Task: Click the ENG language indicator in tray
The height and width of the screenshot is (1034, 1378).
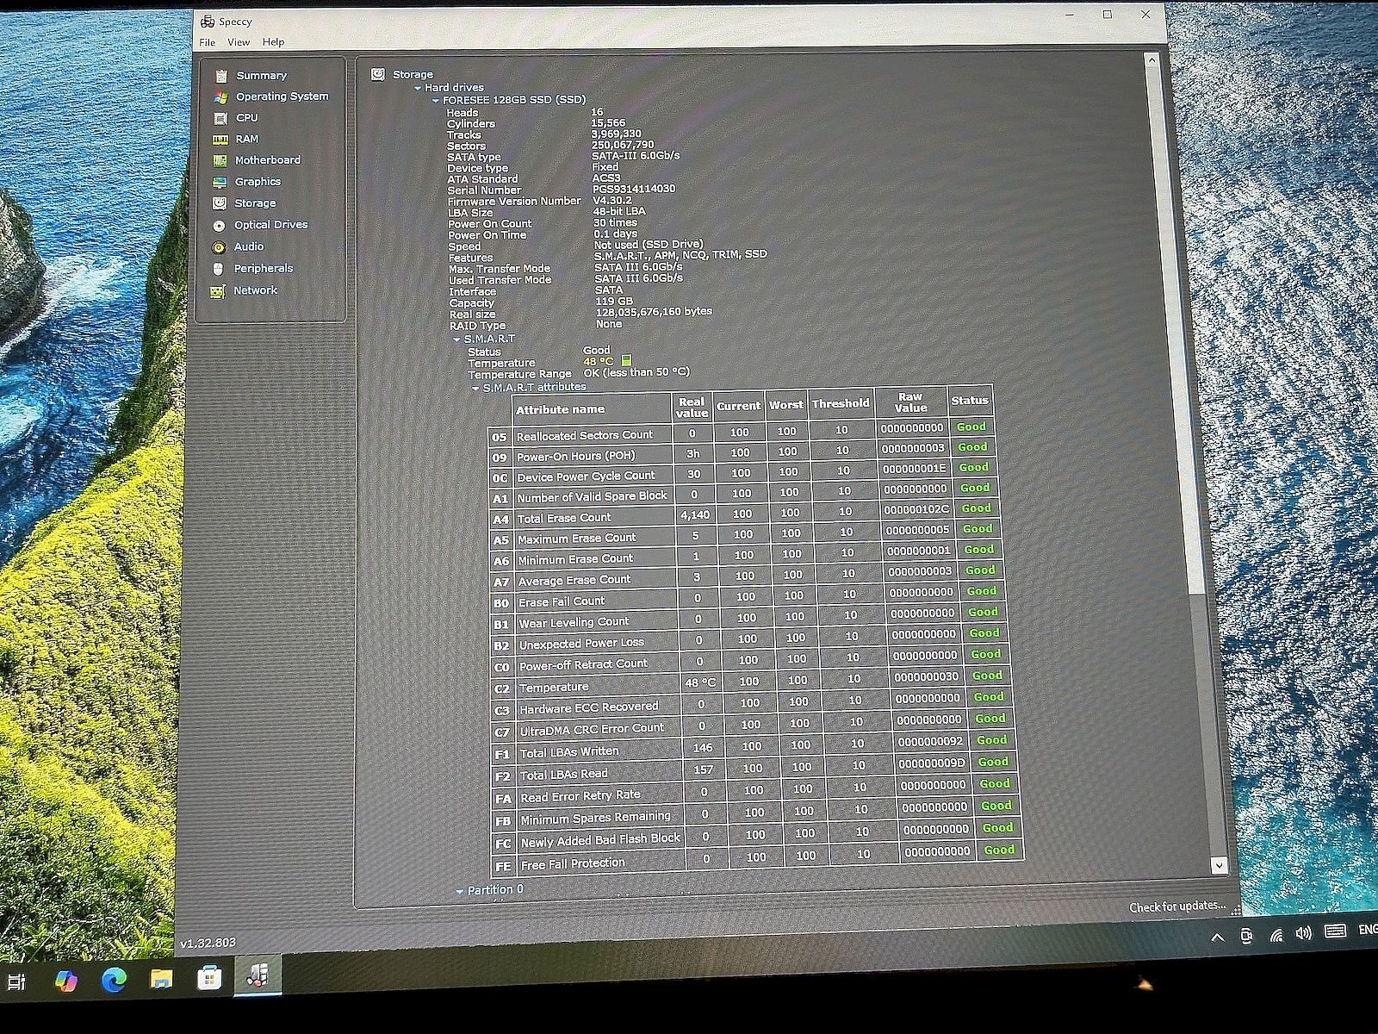Action: point(1368,930)
